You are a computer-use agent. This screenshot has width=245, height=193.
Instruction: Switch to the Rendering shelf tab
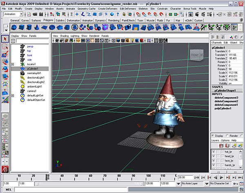[114, 20]
